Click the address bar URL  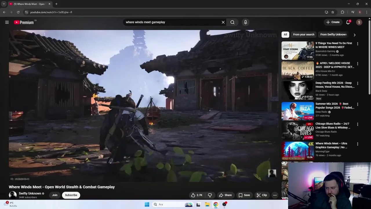[51, 12]
